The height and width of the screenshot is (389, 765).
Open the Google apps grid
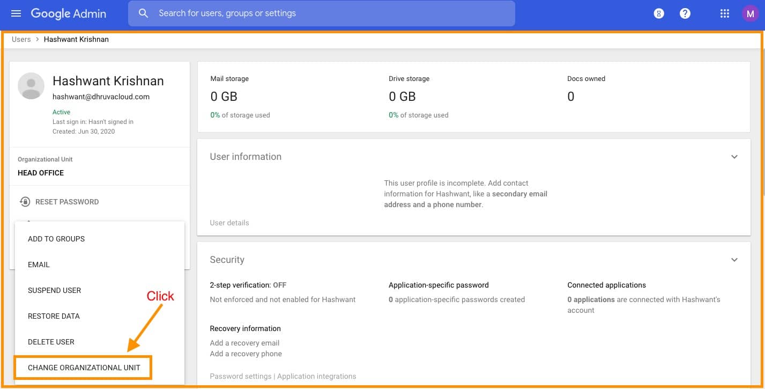click(724, 14)
